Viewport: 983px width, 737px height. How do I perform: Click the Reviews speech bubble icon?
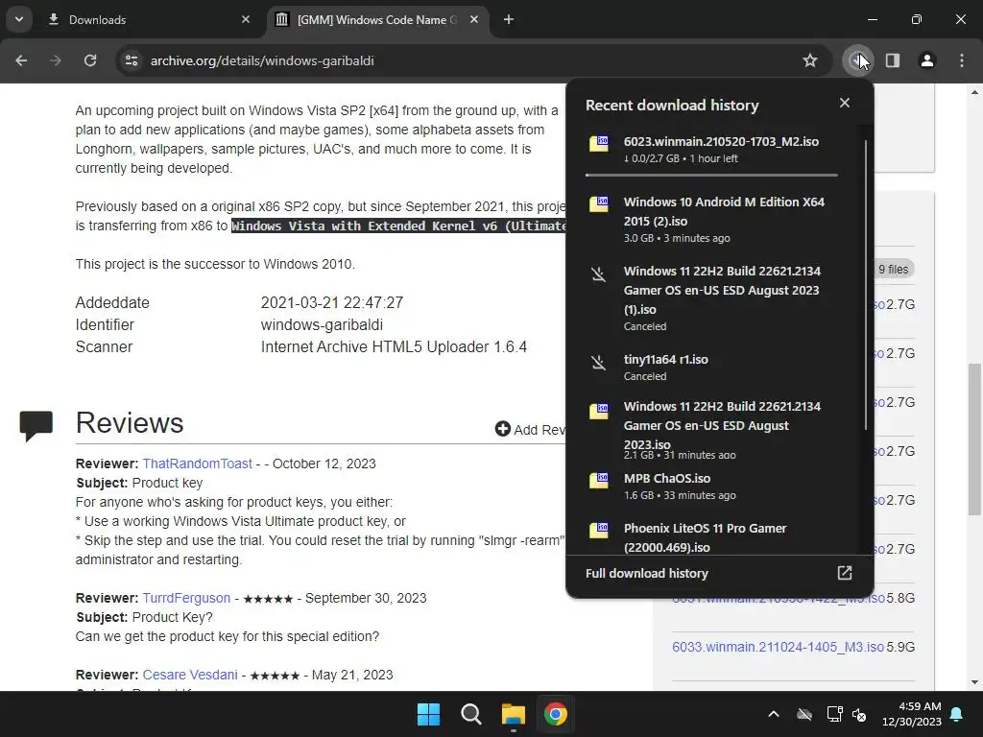coord(36,426)
